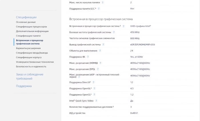
Task: Open Варианты расширения sidebar item
Action: coord(28,48)
